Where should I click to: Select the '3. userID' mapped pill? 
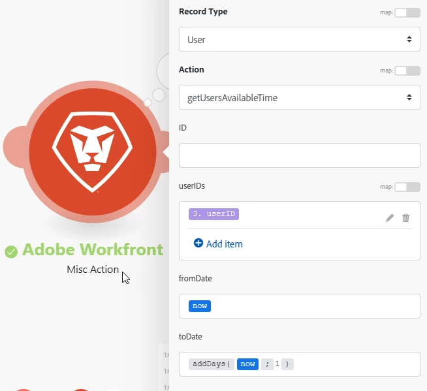[x=214, y=214]
